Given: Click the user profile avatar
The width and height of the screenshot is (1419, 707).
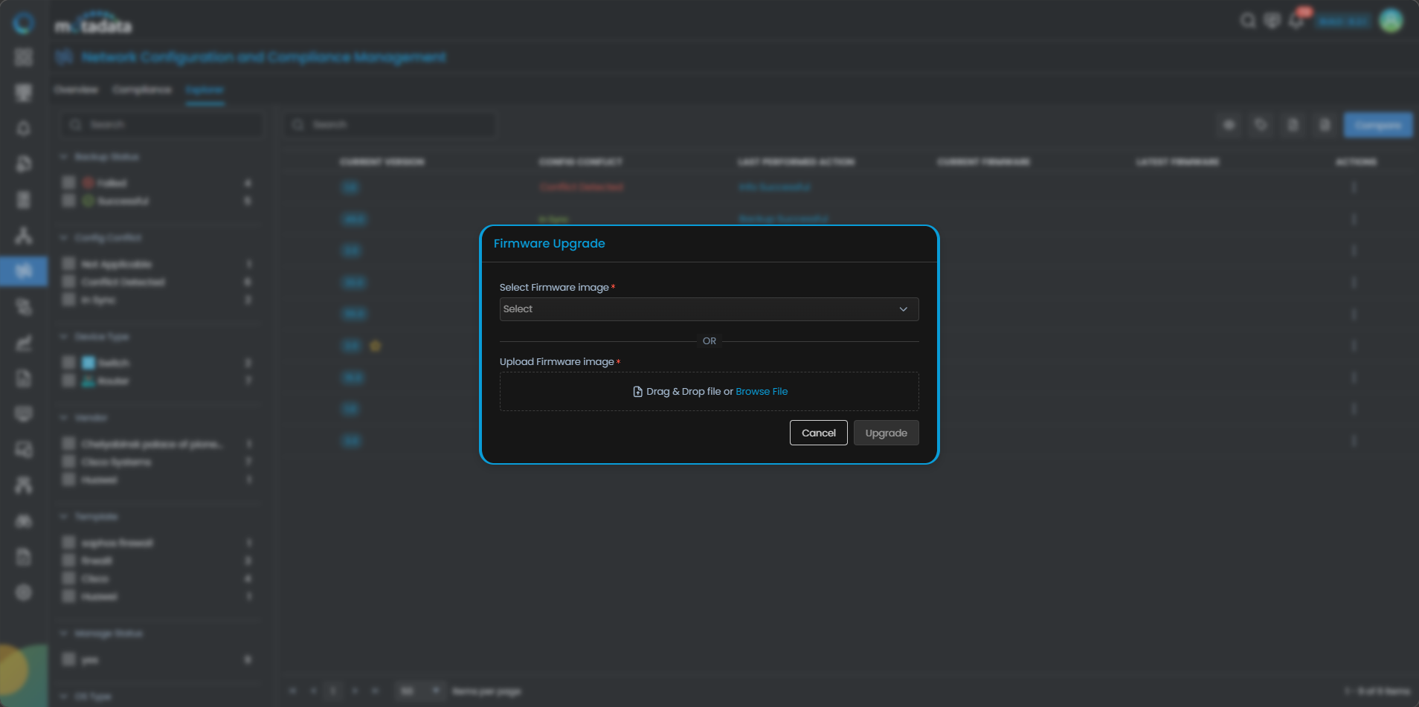Looking at the screenshot, I should click(1391, 21).
